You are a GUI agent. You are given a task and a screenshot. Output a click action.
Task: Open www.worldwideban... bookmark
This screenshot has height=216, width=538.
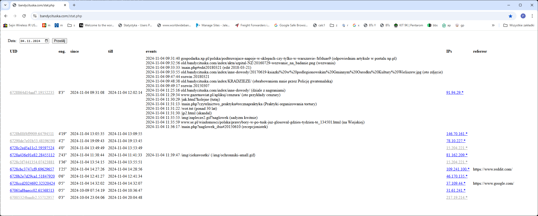pos(174,25)
